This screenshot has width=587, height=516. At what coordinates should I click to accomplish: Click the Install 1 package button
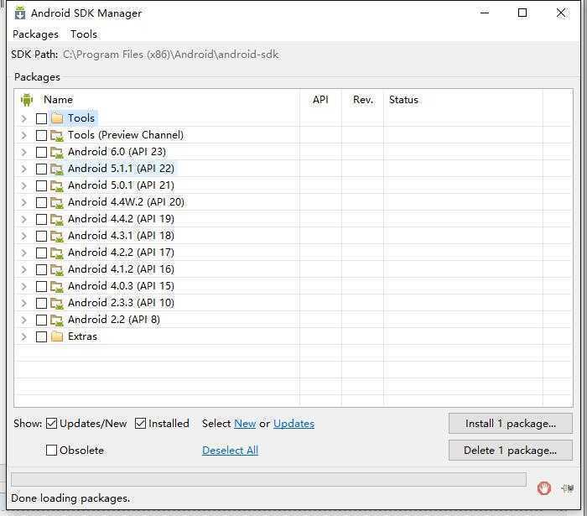(x=510, y=424)
